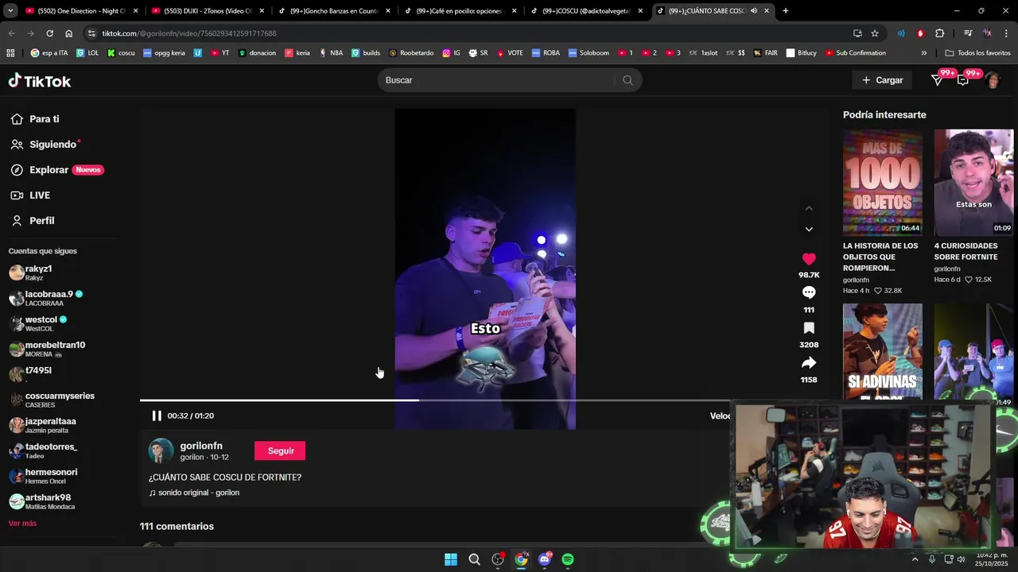Follow gorilonfn with the Seguir button

point(280,450)
